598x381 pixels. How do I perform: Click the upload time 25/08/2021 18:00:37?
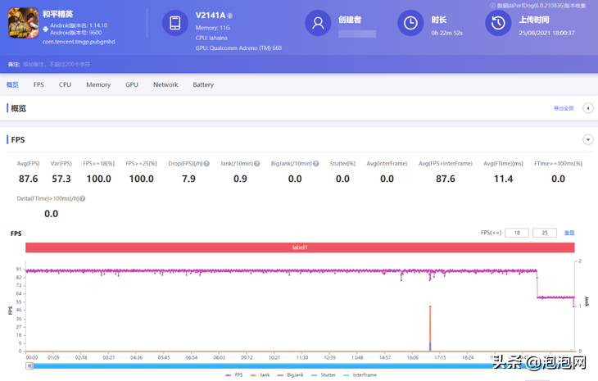pyautogui.click(x=546, y=33)
